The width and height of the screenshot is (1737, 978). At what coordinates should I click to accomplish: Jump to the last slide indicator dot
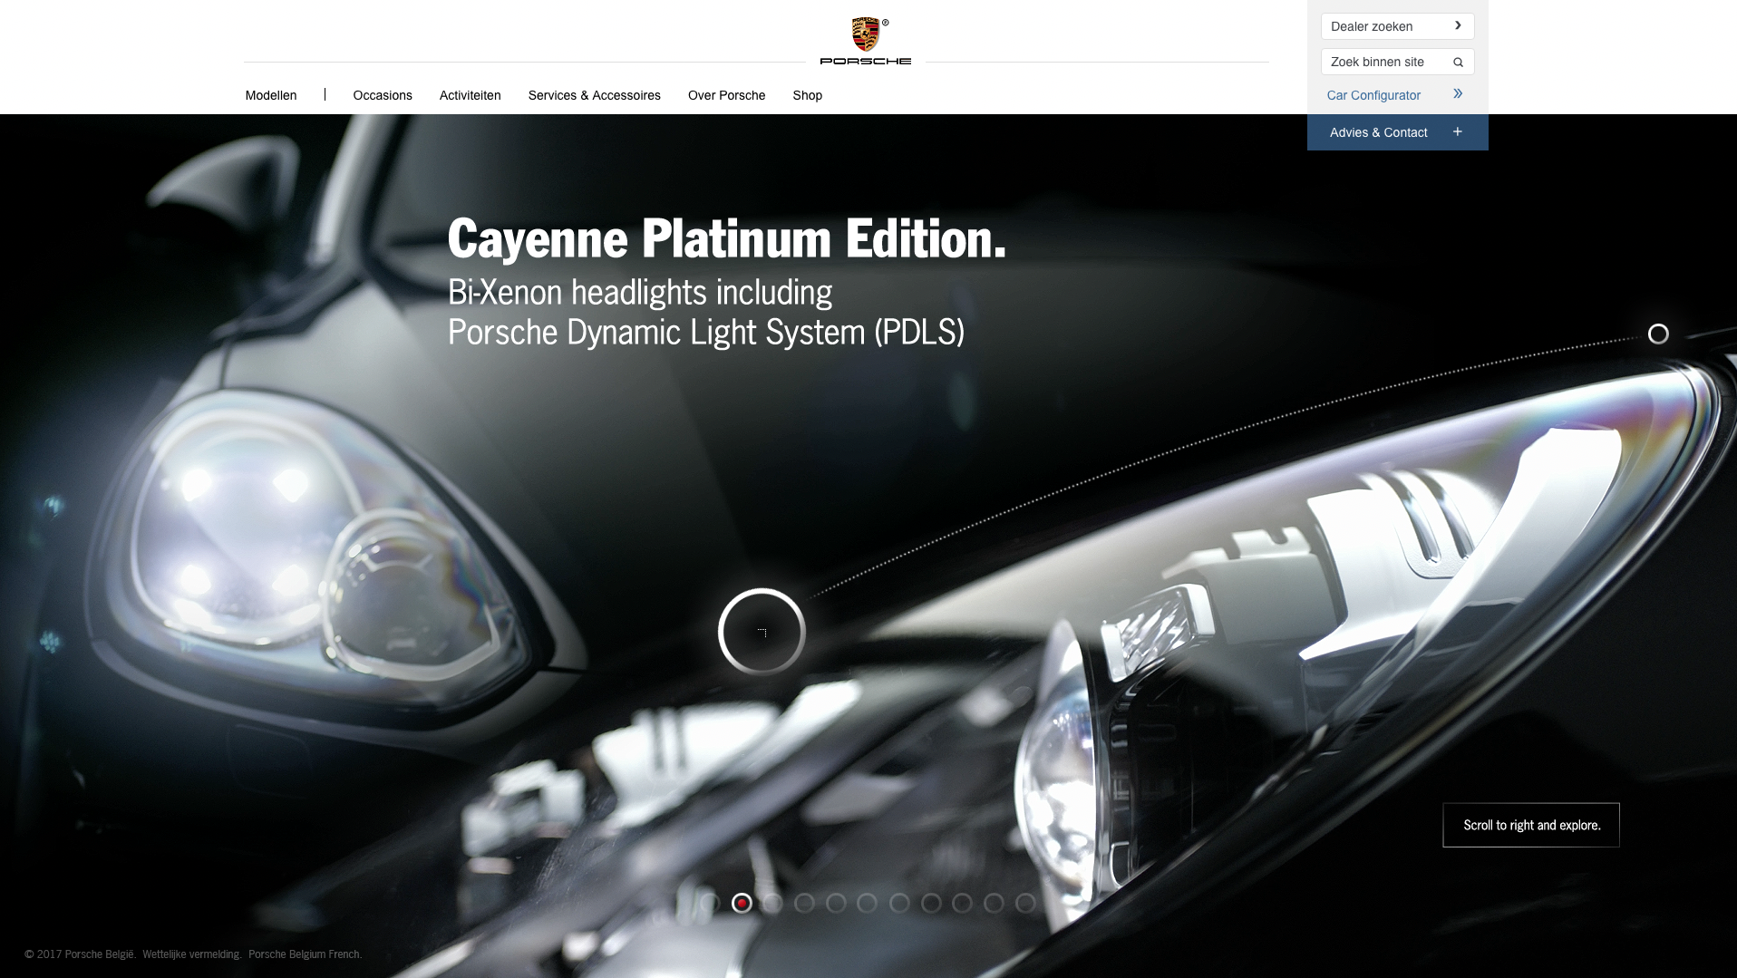(x=1025, y=903)
